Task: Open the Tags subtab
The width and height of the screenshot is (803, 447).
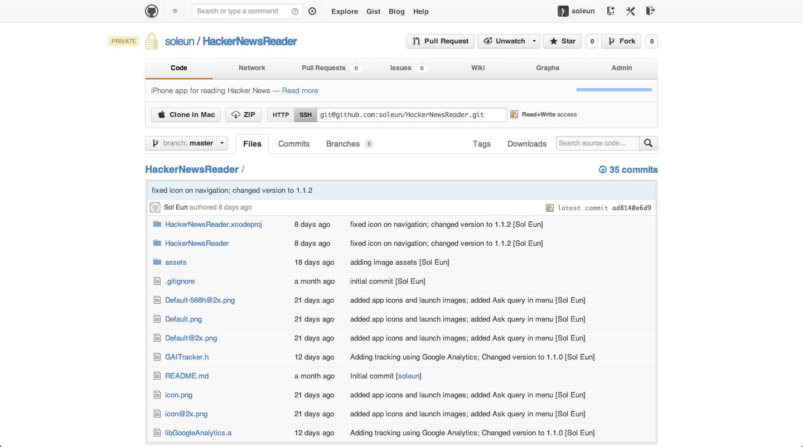Action: [482, 144]
